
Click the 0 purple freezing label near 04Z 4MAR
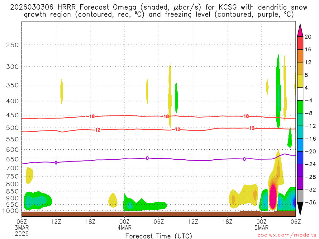[147, 158]
